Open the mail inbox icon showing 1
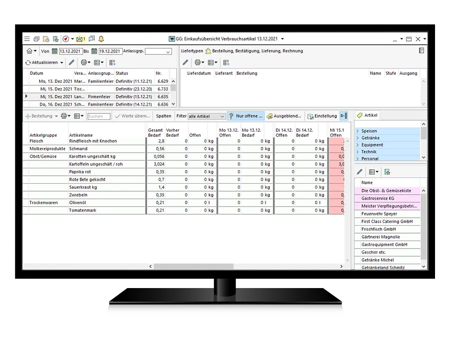Viewport: 449px width, 337px height. pos(81,39)
